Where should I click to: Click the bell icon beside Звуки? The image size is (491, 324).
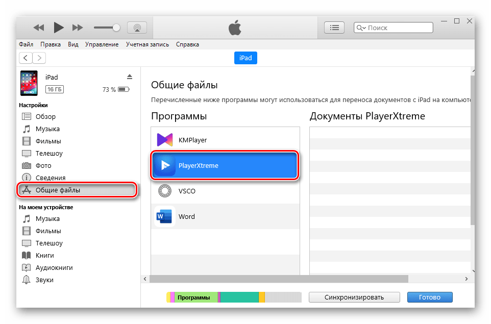[27, 280]
